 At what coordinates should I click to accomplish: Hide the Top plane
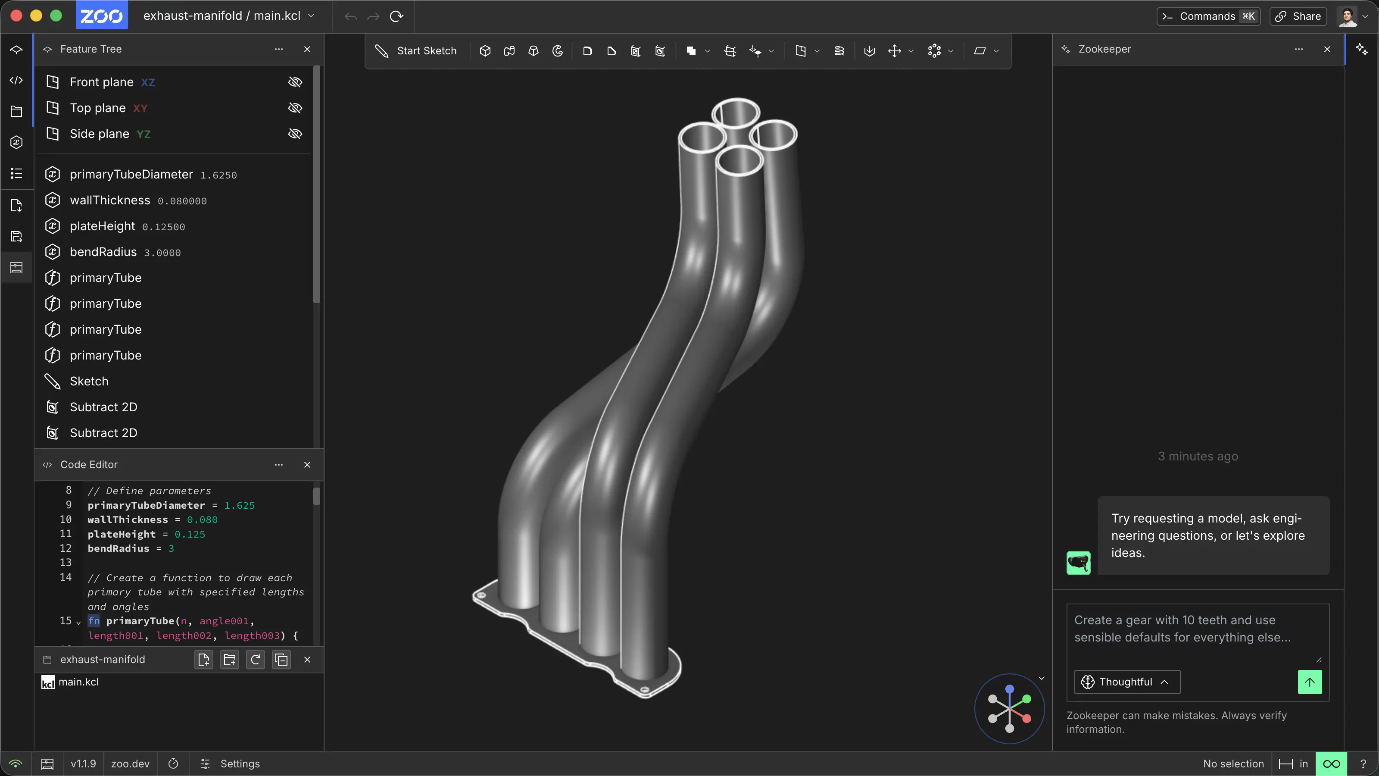pyautogui.click(x=295, y=108)
